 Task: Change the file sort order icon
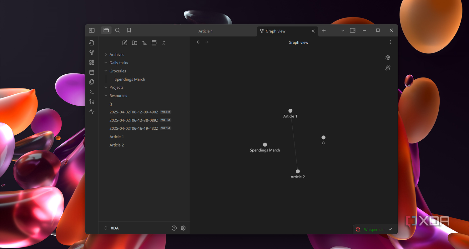(144, 43)
